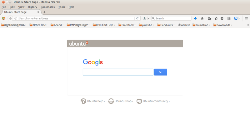Open the View menu
250x130 pixels.
pos(21,7)
